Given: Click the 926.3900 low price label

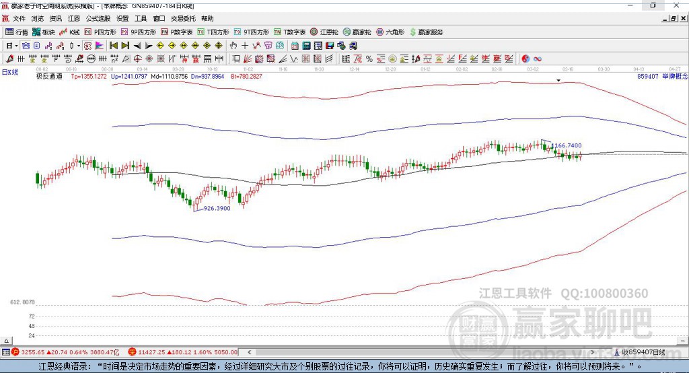Looking at the screenshot, I should (x=217, y=208).
